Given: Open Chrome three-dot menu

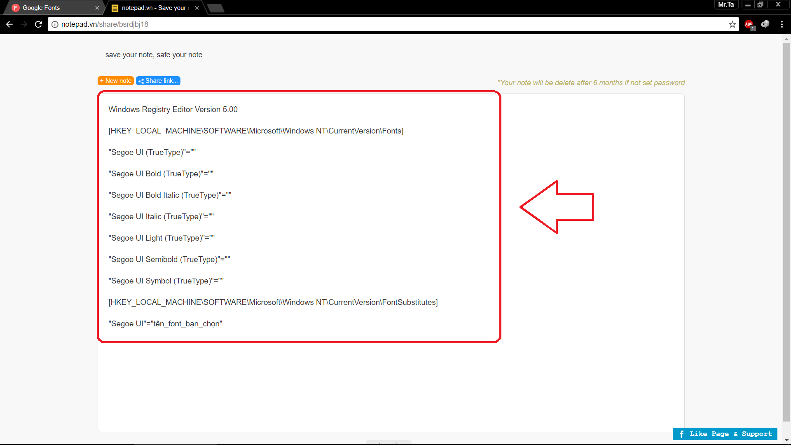Looking at the screenshot, I should [782, 24].
